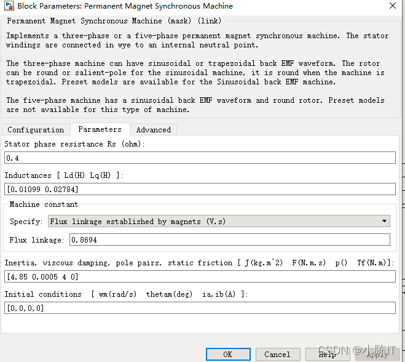Click the Initial conditions input field
Image resolution: width=405 pixels, height=362 pixels.
[200, 308]
